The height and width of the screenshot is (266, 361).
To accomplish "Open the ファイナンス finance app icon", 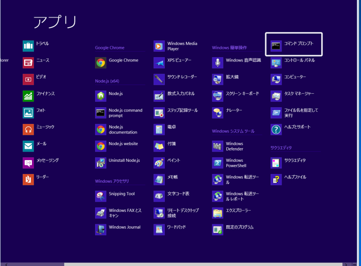I will coord(28,96).
